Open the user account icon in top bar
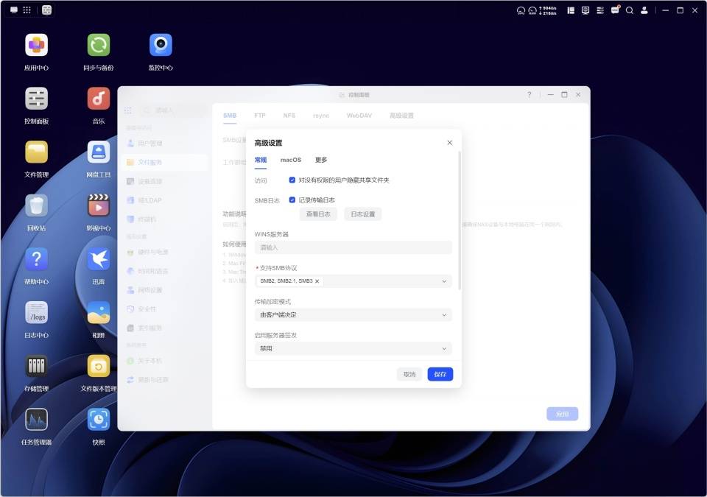Viewport: 707px width, 497px height. [x=644, y=10]
